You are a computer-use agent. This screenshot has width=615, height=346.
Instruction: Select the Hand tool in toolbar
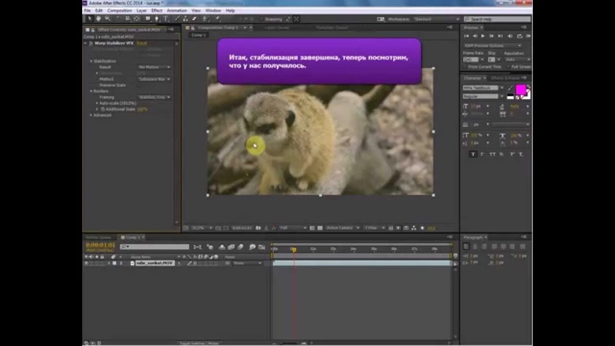click(98, 19)
